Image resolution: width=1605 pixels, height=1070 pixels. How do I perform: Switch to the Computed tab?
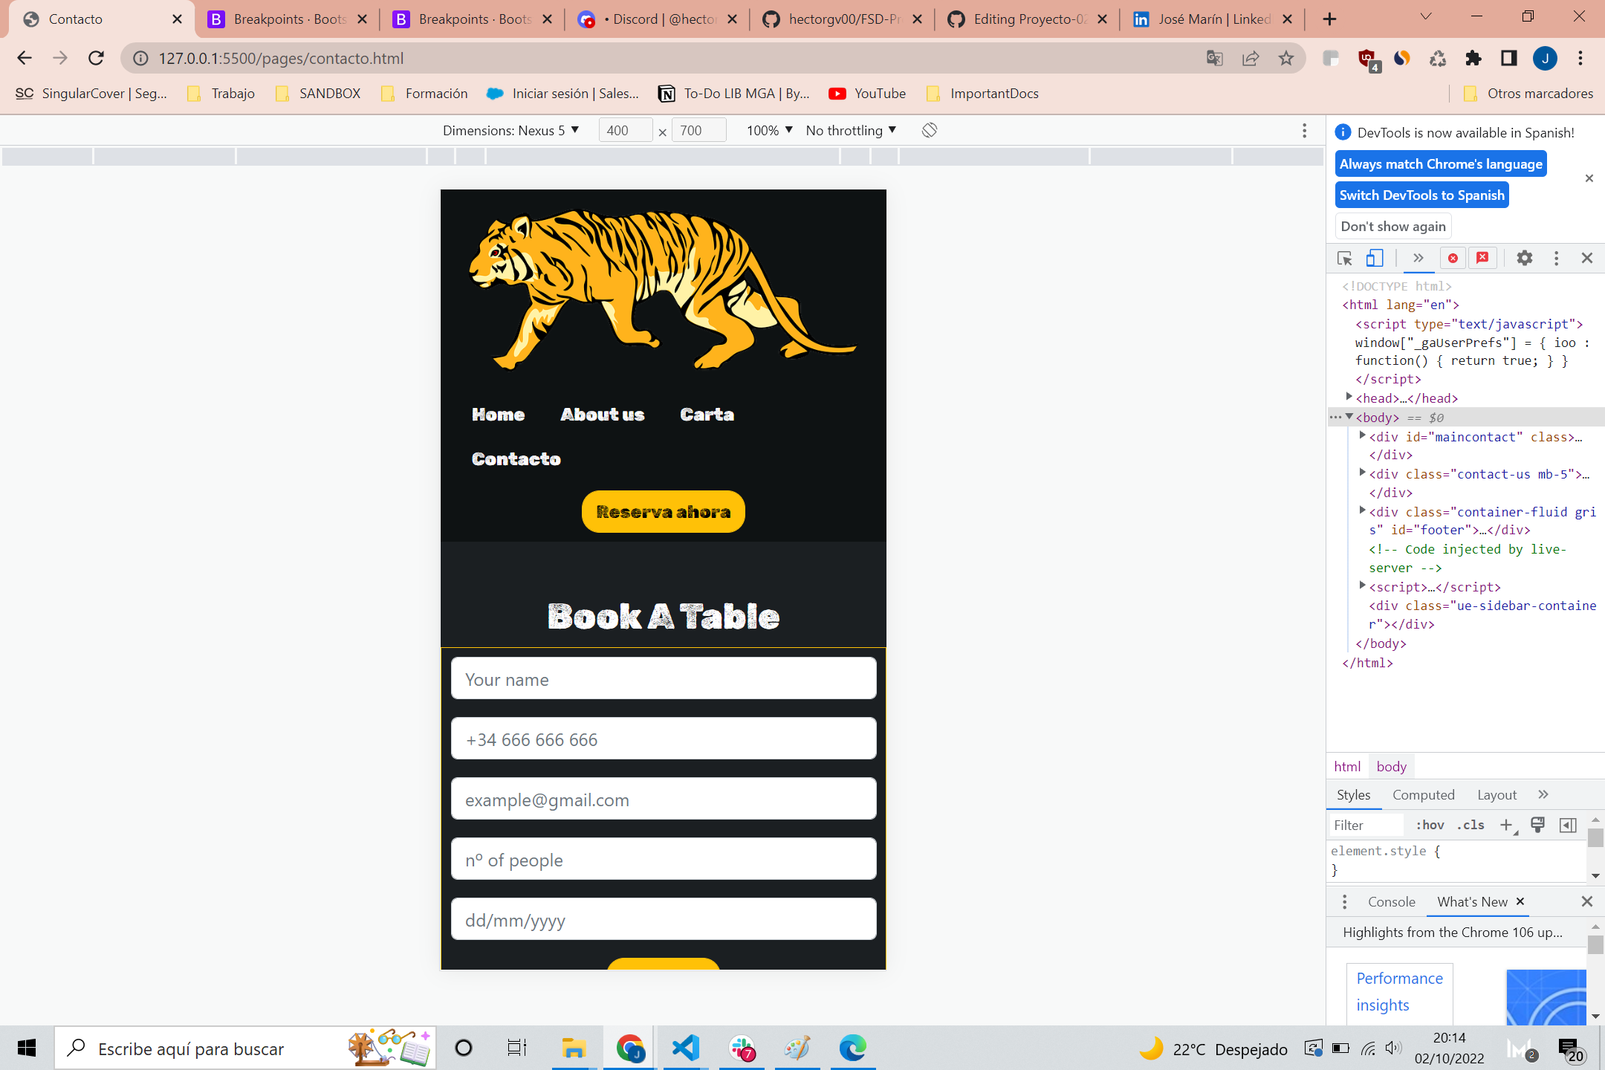coord(1423,794)
